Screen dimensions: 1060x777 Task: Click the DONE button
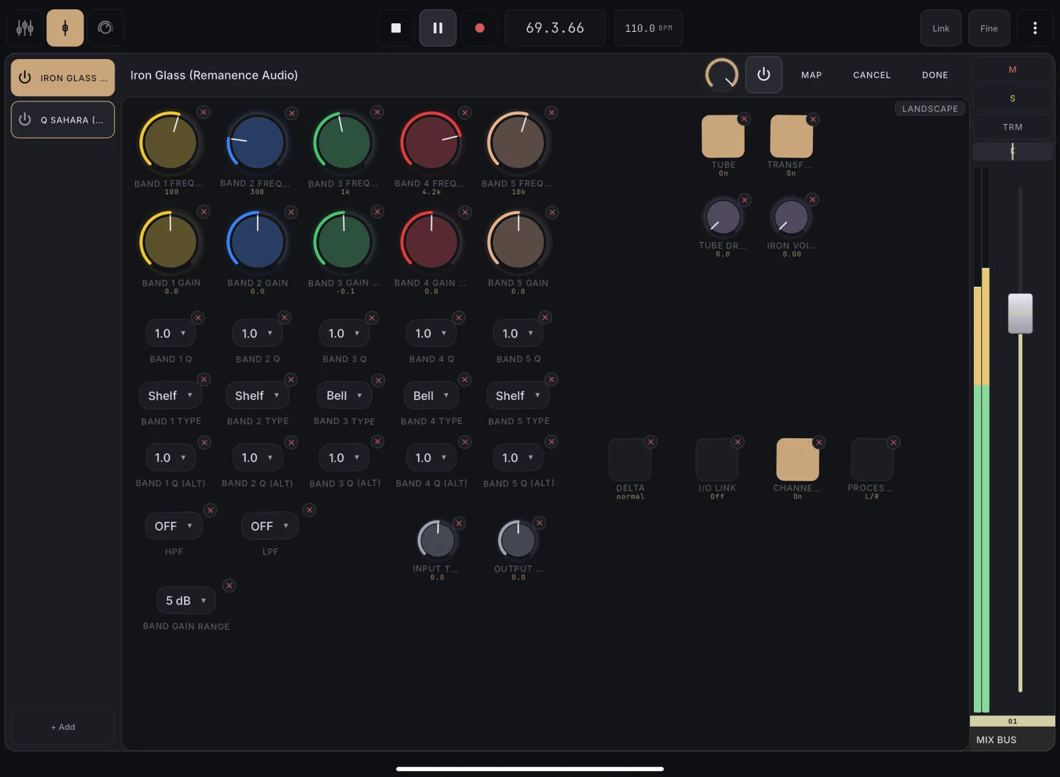[x=935, y=75]
